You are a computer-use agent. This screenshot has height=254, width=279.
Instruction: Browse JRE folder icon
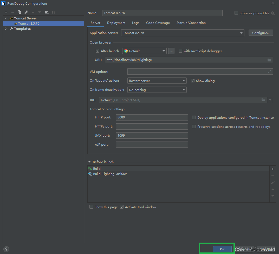coord(263,100)
